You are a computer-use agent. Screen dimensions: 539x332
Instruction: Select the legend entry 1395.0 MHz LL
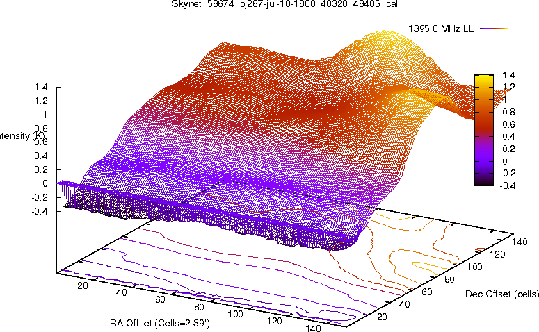441,29
